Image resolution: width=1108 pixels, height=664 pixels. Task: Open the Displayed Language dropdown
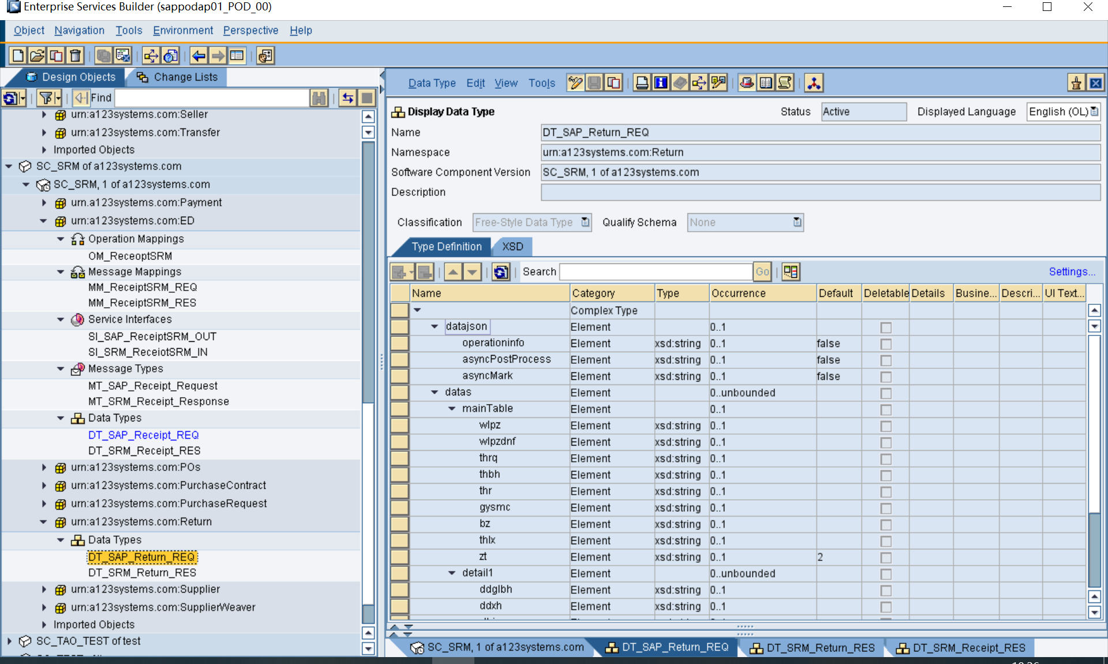point(1094,112)
